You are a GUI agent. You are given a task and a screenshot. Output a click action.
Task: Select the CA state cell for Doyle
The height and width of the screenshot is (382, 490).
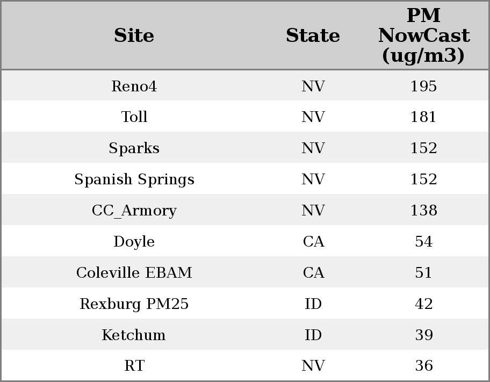(x=313, y=242)
